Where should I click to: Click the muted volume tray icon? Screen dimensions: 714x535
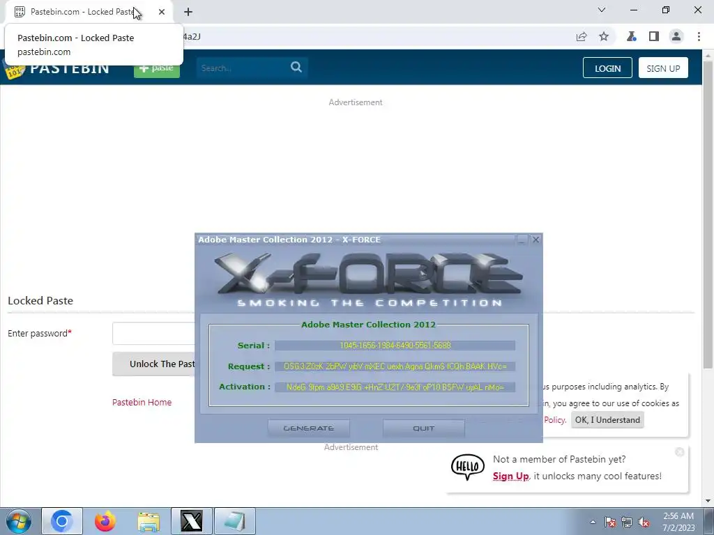[644, 522]
